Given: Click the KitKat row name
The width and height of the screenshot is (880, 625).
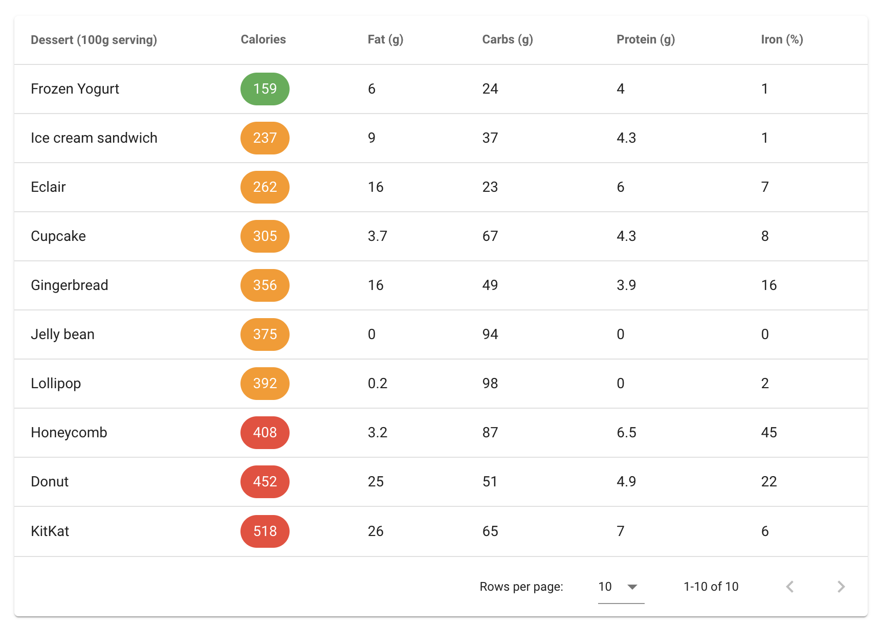Looking at the screenshot, I should point(50,531).
